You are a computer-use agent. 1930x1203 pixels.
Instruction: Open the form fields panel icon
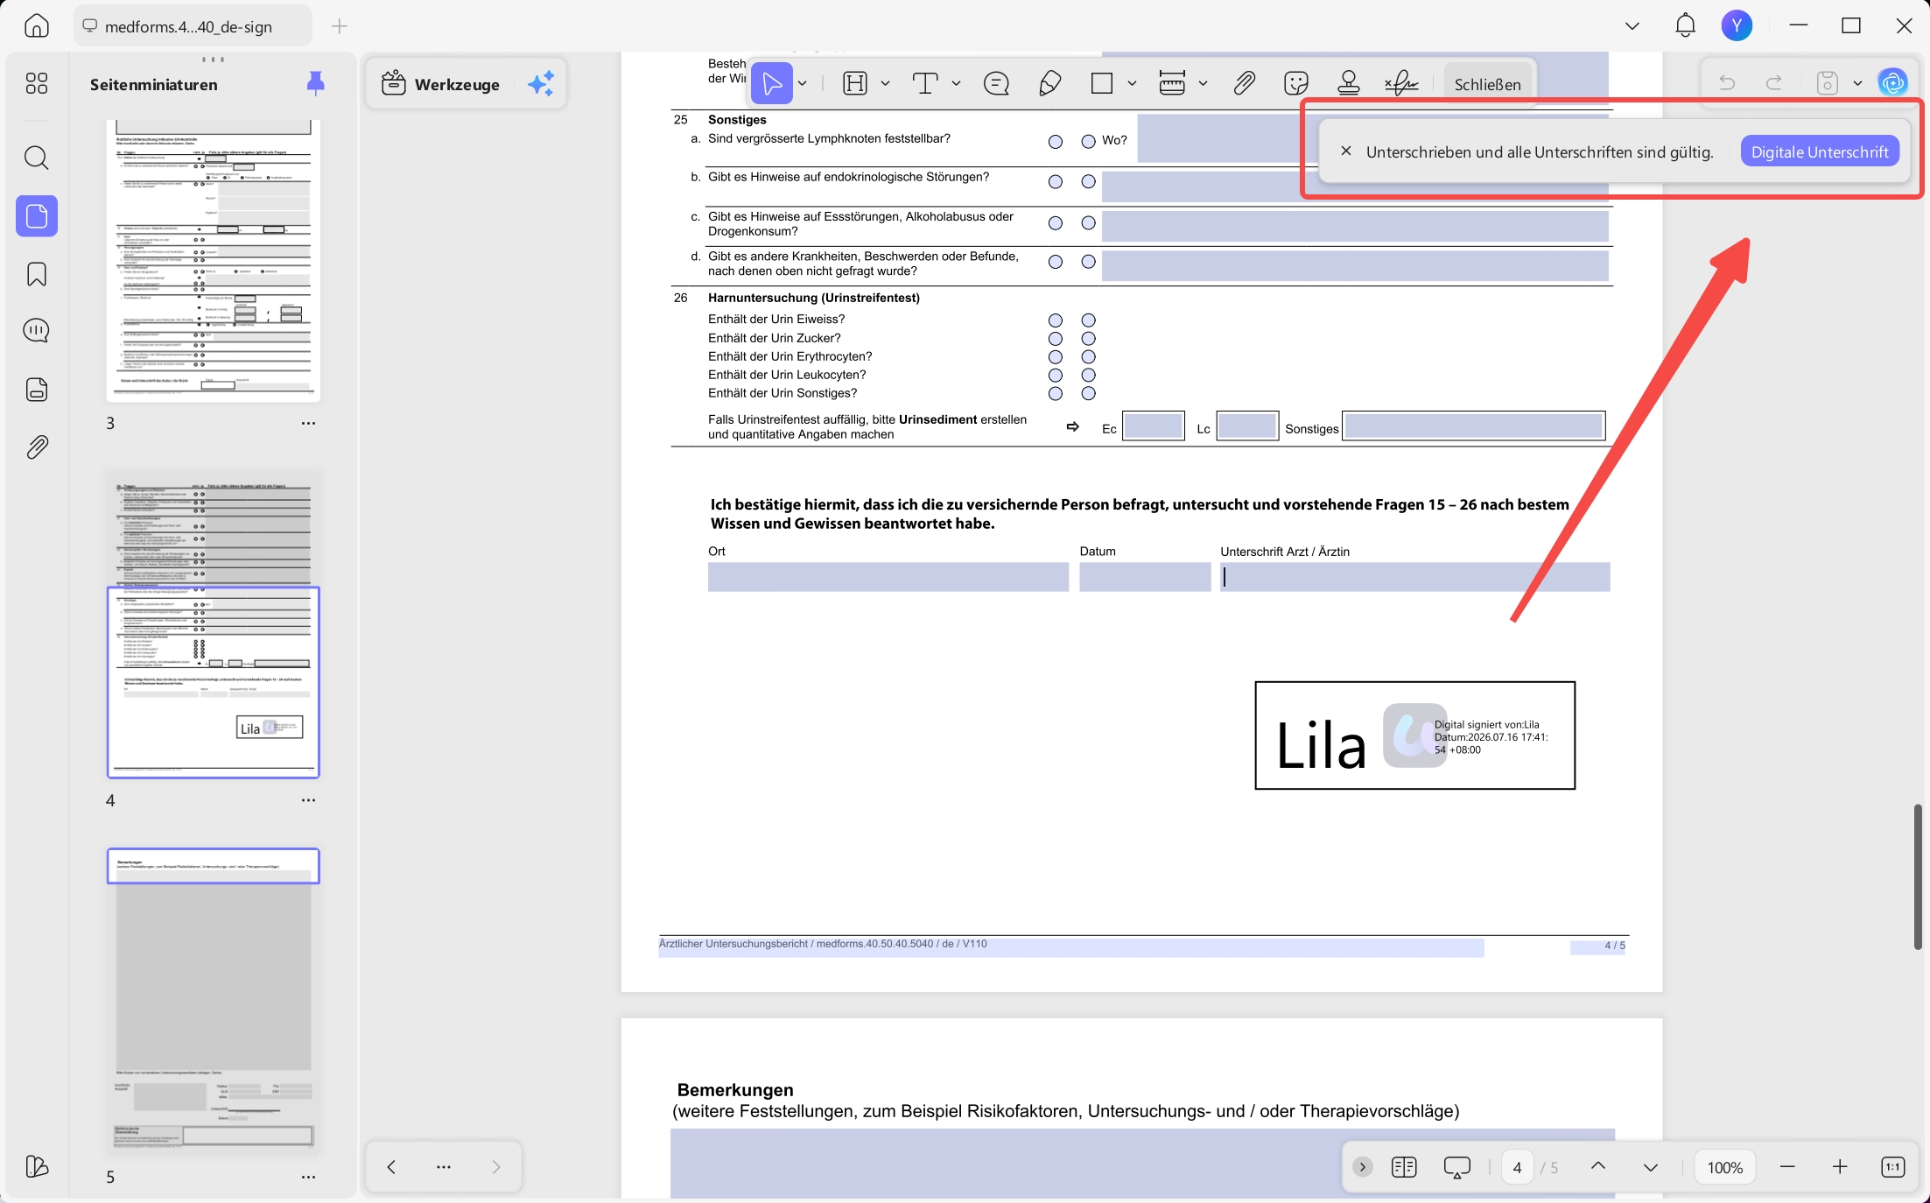pos(37,390)
